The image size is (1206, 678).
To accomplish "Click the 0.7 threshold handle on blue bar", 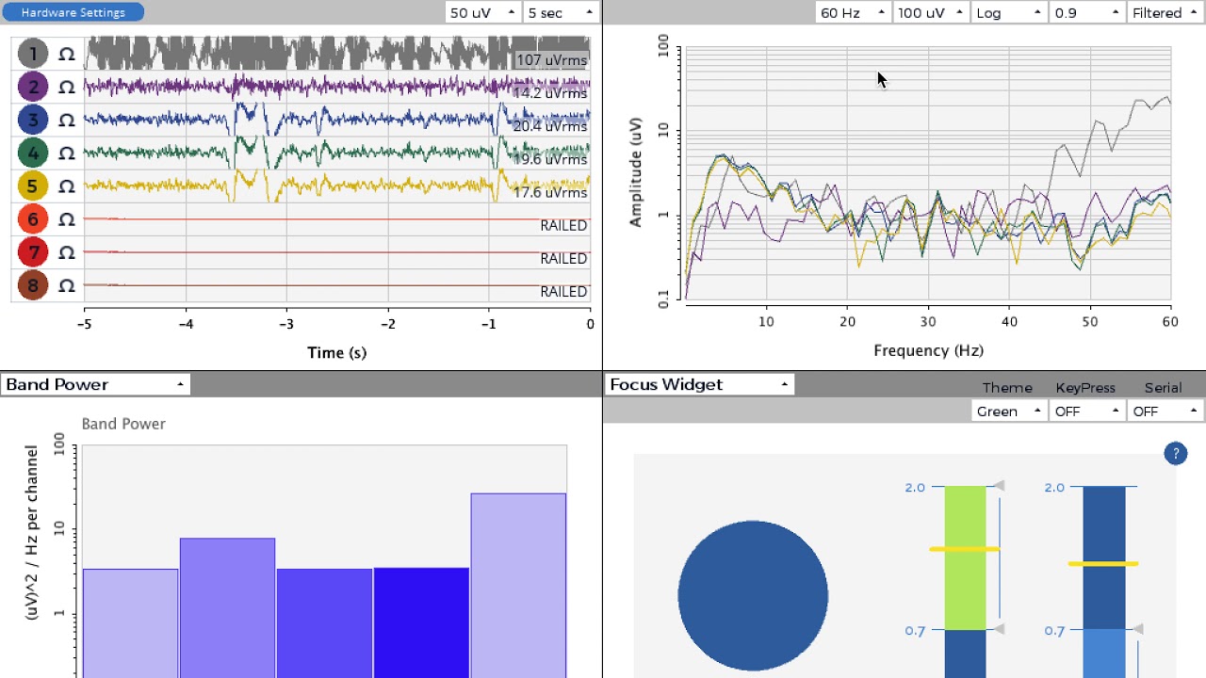I will [1138, 629].
